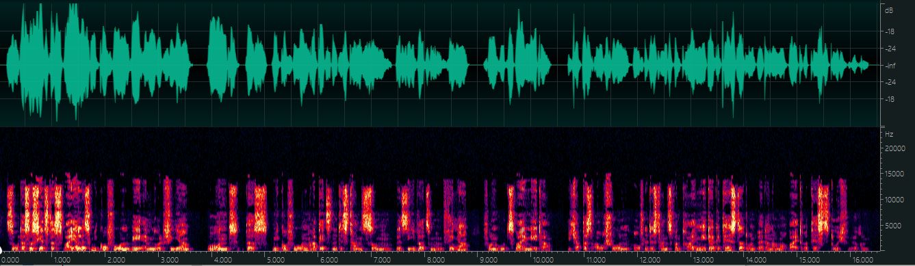Grab the waveform-spectrogram divider handle above Hz
This screenshot has width=915, height=266.
tap(882, 127)
